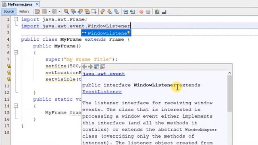The height and width of the screenshot is (145, 258).
Task: Click the Forward navigation icon
Action: [54, 12]
